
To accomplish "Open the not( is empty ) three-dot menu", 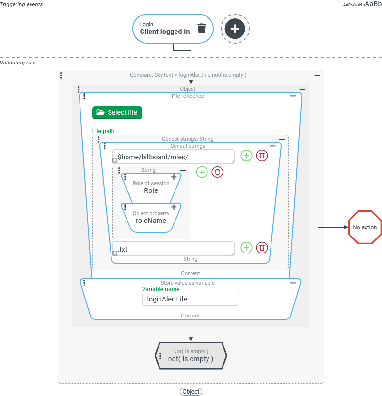I will (160, 356).
